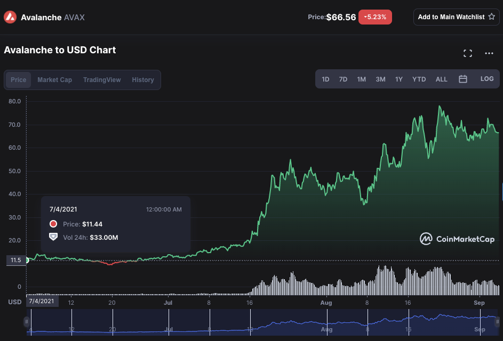The image size is (503, 341).
Task: Open the calendar date range picker
Action: (x=463, y=79)
